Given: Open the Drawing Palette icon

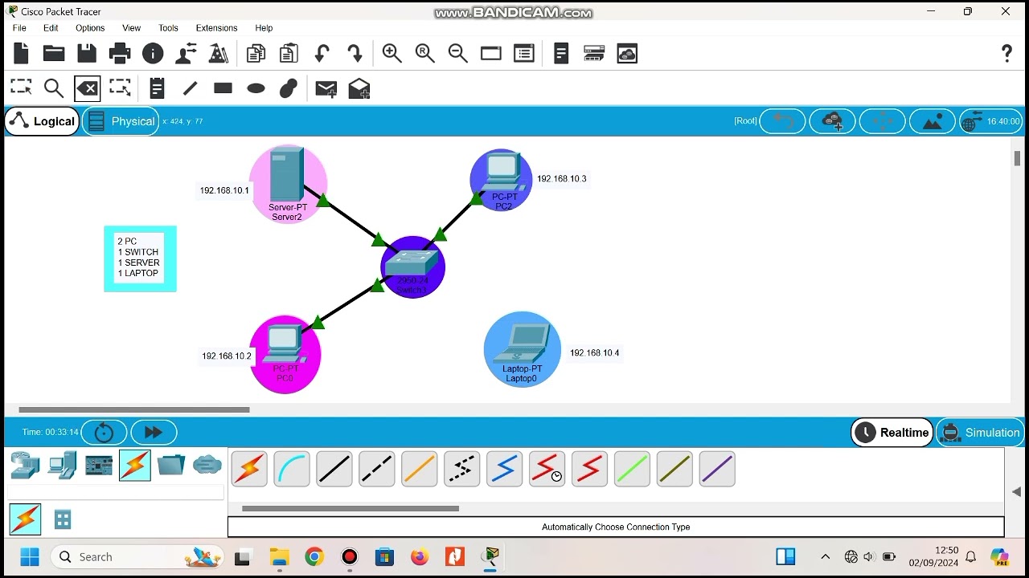Looking at the screenshot, I should (491, 54).
